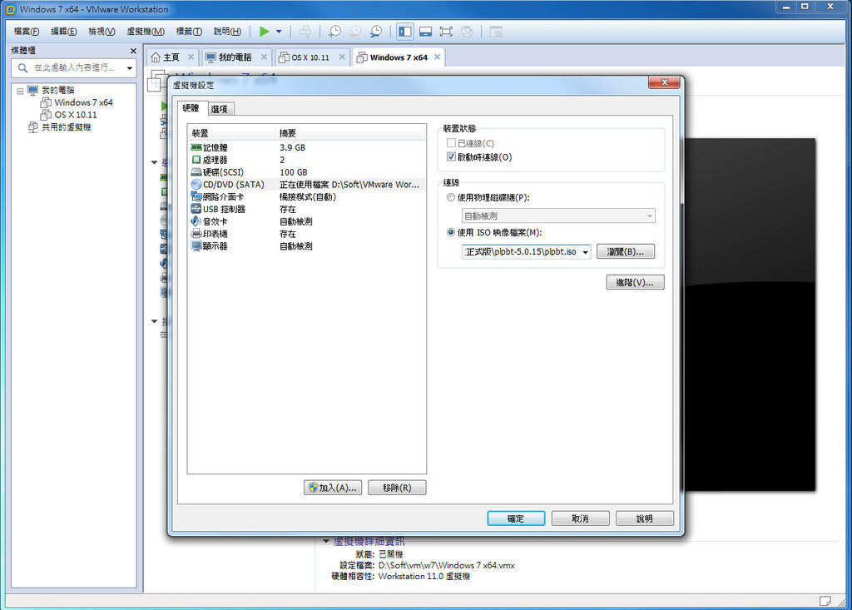The width and height of the screenshot is (852, 610).
Task: Select the USB 控制器 device row
Action: (x=306, y=210)
